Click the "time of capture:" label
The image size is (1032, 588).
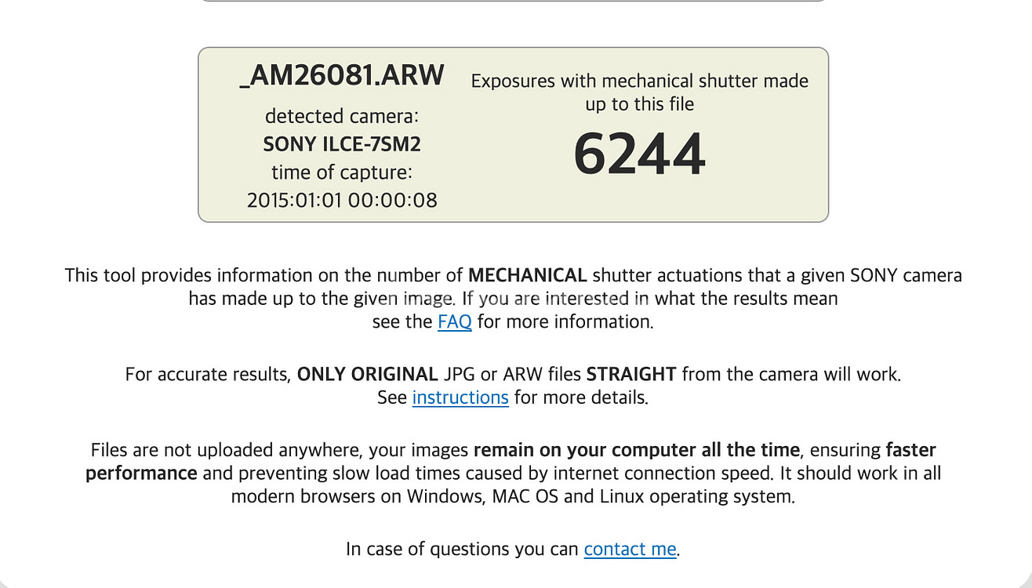click(x=342, y=172)
